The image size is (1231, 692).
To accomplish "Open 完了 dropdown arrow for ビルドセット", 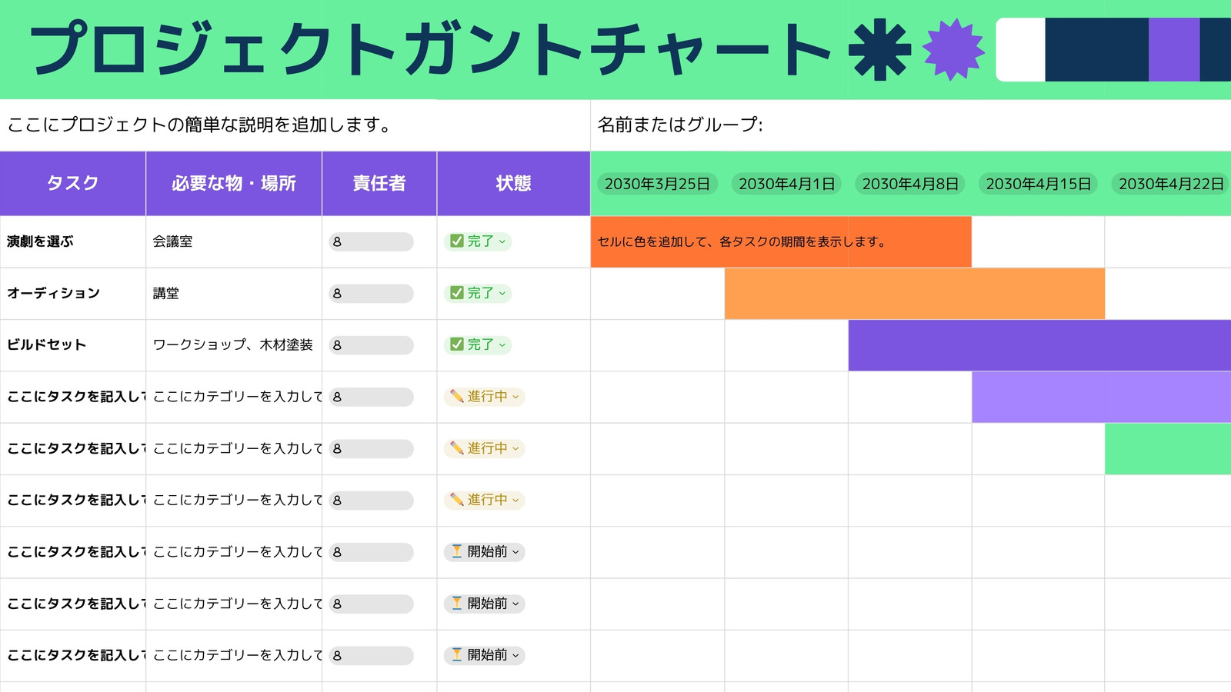I will pyautogui.click(x=502, y=344).
